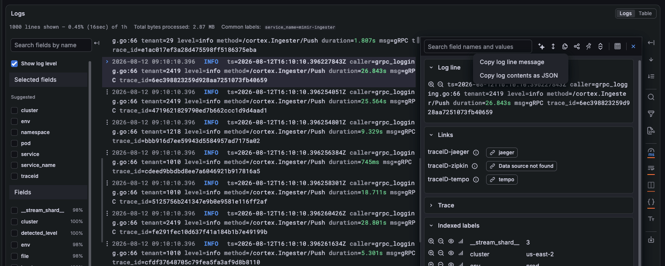The image size is (665, 266).
Task: Collapse the Log line section
Action: (431, 67)
